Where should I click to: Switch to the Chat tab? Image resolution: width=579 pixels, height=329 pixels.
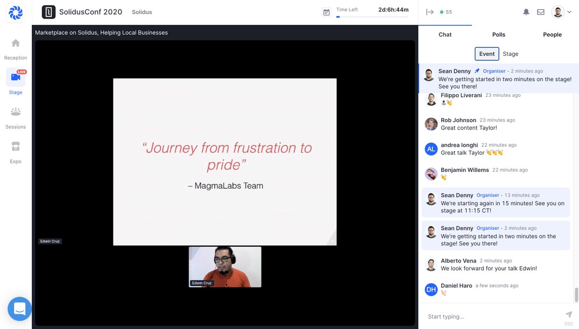445,35
